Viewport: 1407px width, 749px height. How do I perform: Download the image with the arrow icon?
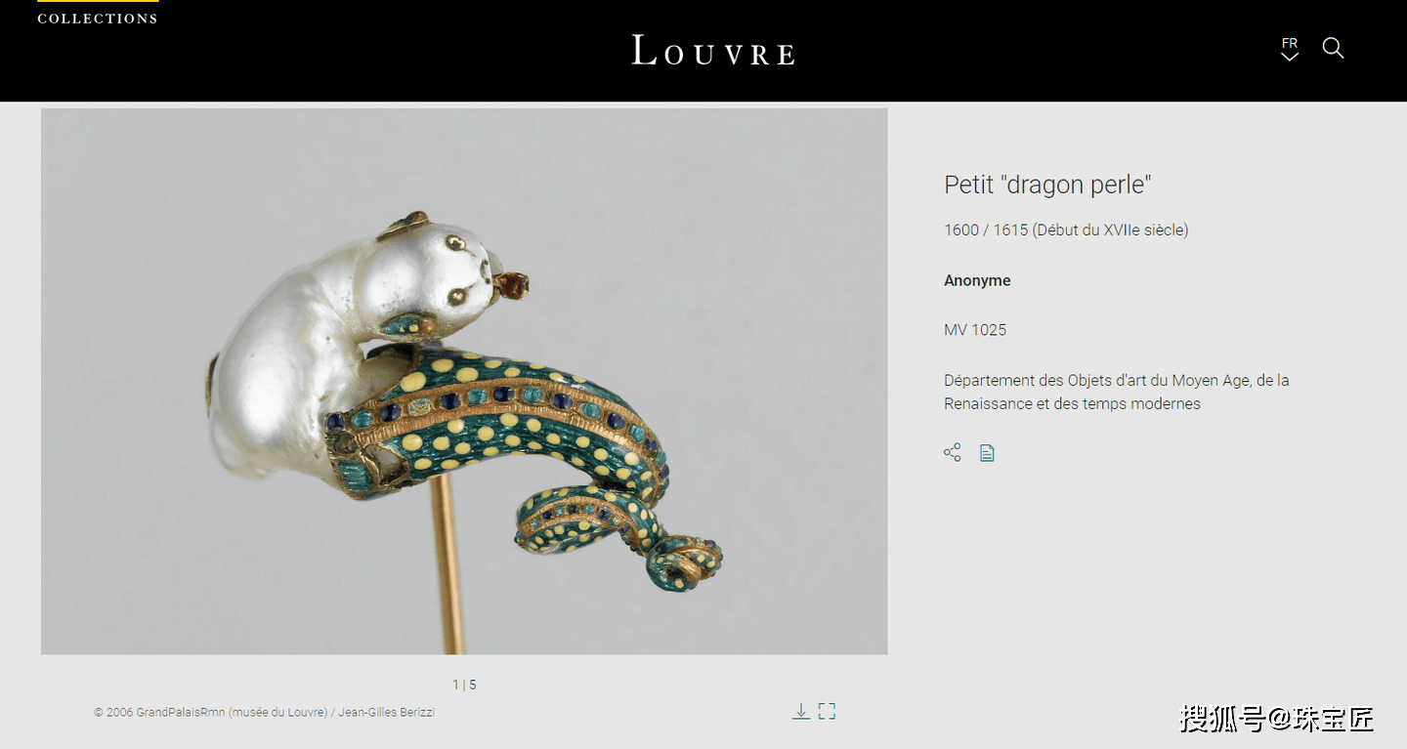pos(800,712)
